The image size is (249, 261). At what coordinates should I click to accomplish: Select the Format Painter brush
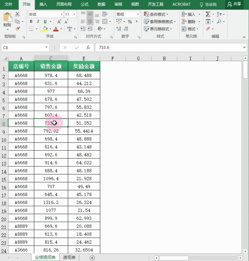(17, 29)
